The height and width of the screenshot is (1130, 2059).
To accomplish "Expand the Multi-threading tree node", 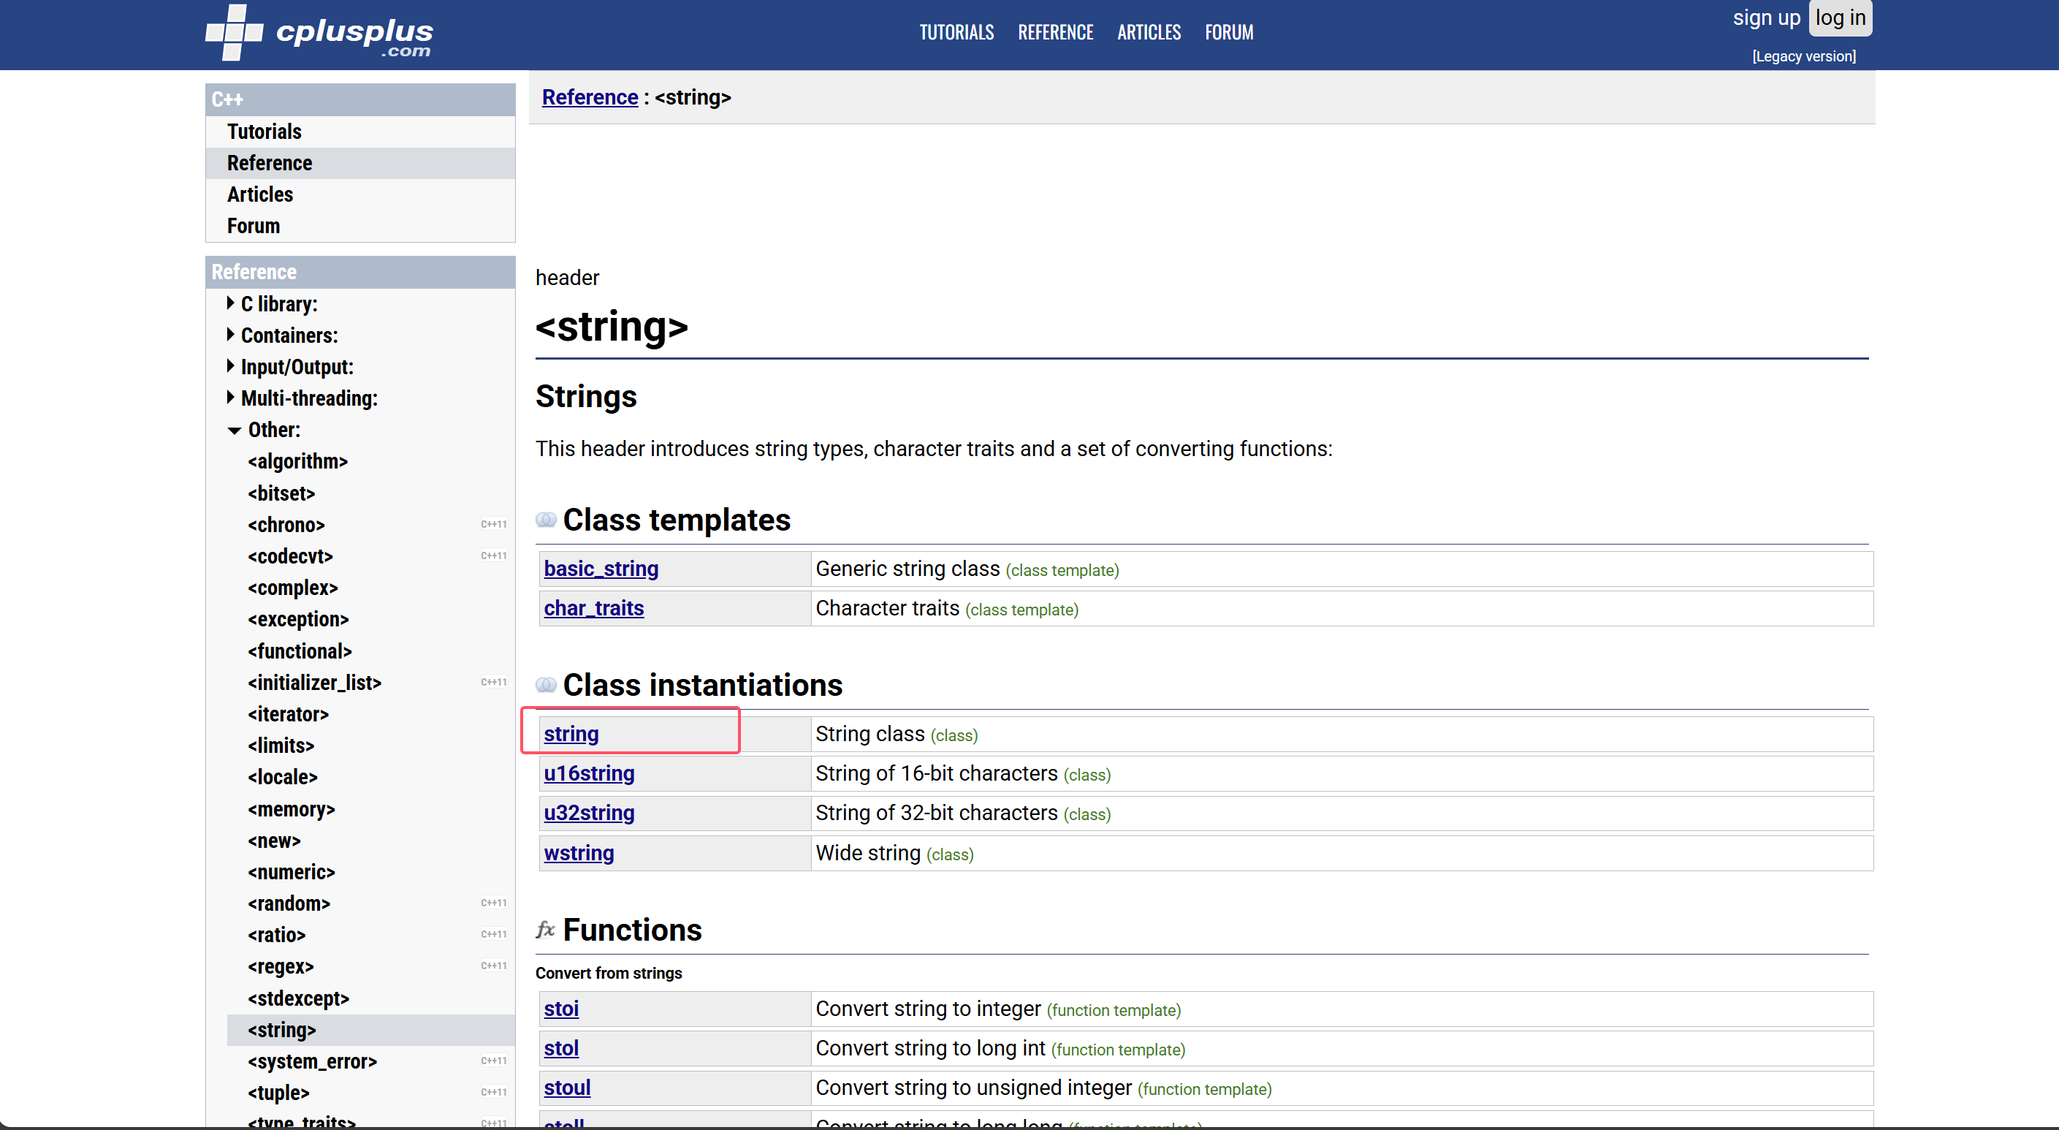I will point(231,398).
